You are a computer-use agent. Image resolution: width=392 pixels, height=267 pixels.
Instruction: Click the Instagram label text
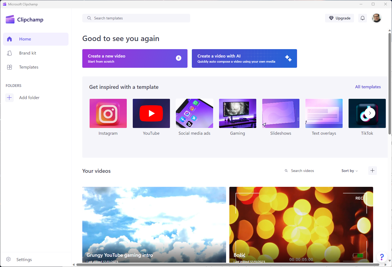coord(108,133)
